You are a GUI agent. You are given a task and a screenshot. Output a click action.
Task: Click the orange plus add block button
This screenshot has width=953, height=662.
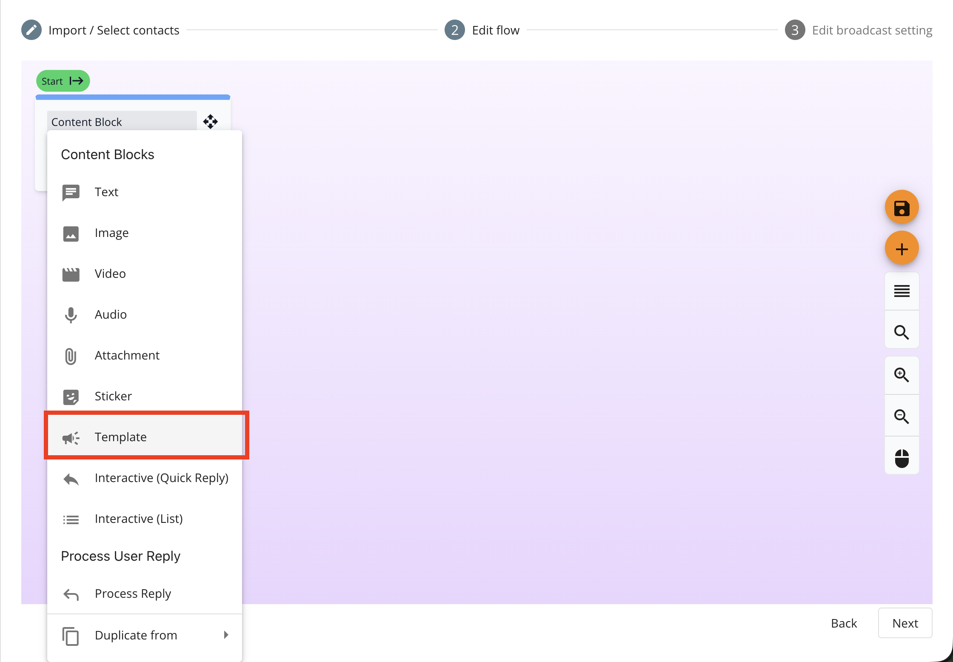click(902, 248)
